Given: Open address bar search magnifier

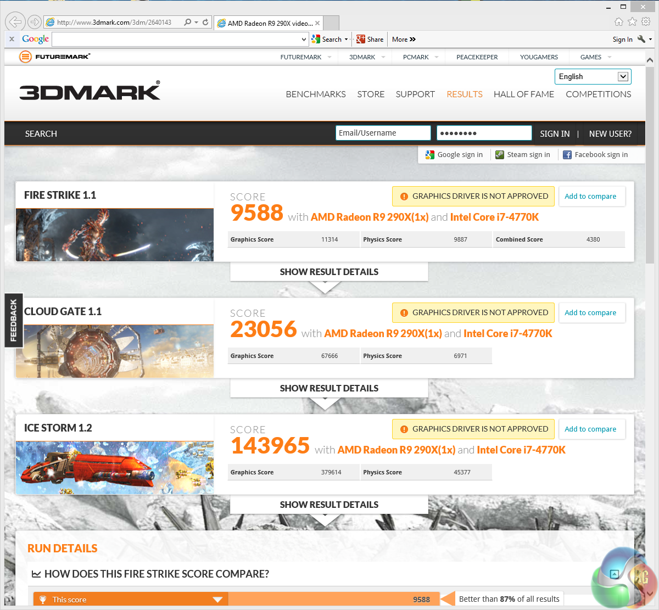Looking at the screenshot, I should 188,23.
